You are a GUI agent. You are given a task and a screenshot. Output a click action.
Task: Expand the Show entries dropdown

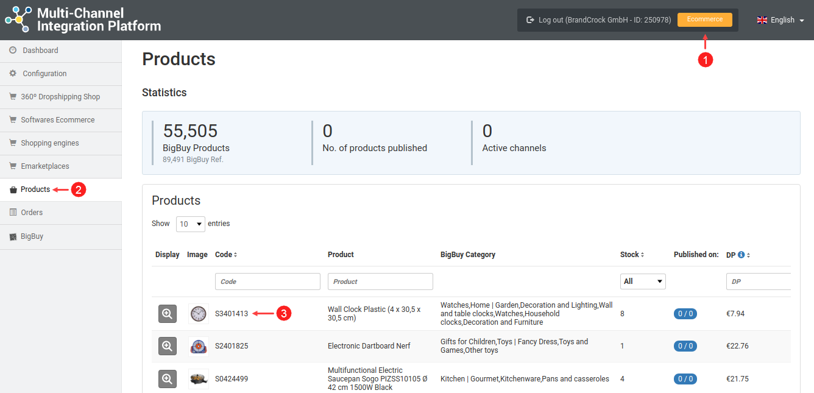191,224
